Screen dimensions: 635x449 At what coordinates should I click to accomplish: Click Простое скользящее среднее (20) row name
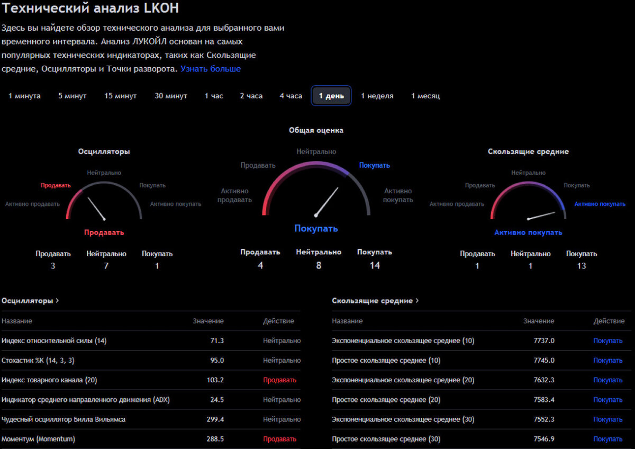(386, 399)
